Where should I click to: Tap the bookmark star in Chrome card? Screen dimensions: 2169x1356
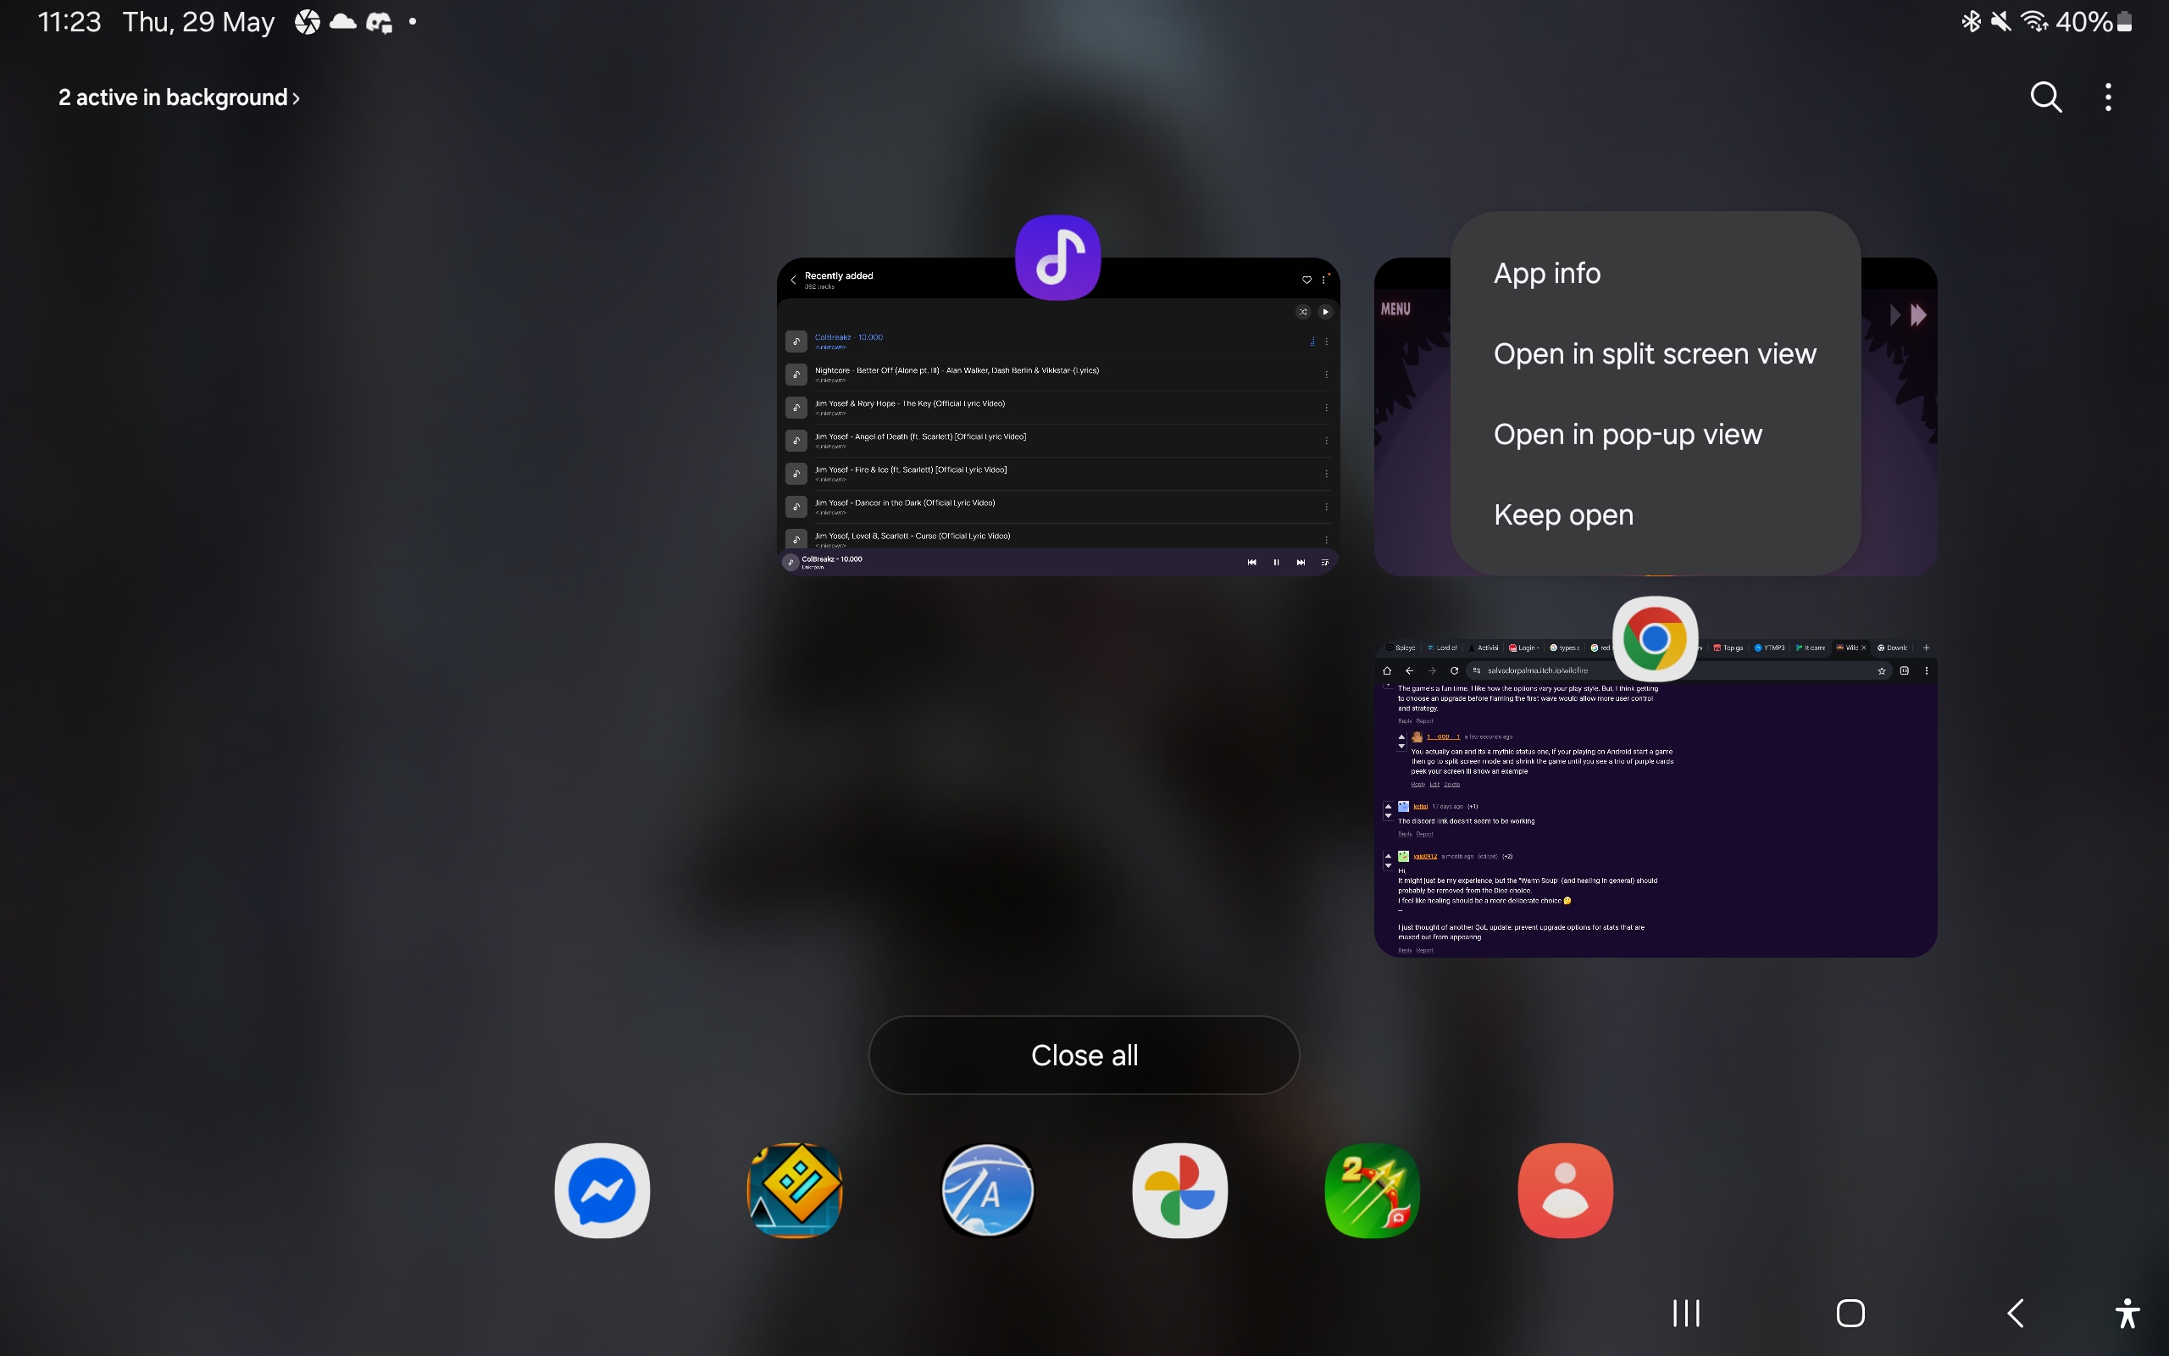1881,670
